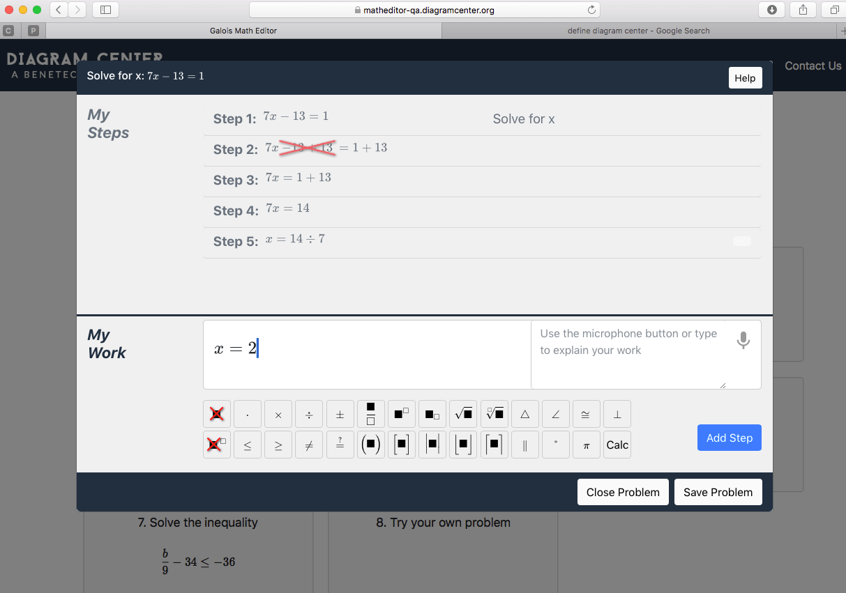This screenshot has height=593, width=846.
Task: Insert a fraction template
Action: pyautogui.click(x=370, y=413)
